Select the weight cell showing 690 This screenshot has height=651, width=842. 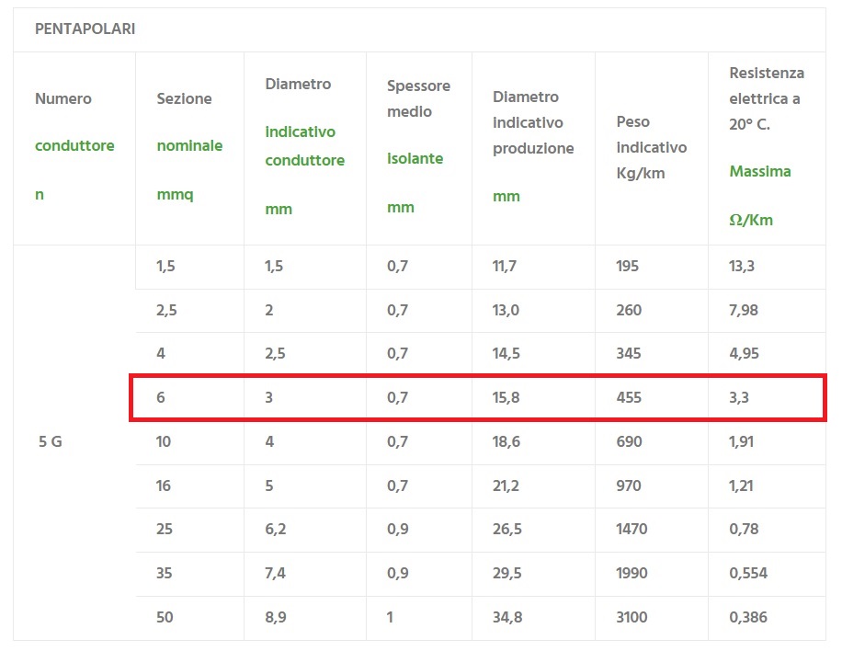point(629,442)
